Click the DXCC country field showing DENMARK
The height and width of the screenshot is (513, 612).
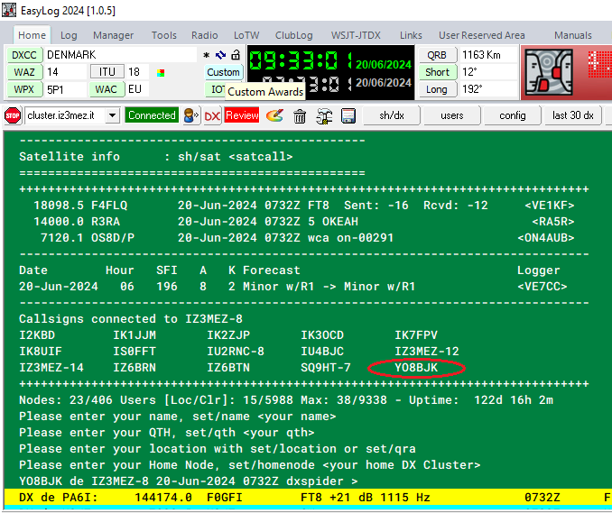119,55
